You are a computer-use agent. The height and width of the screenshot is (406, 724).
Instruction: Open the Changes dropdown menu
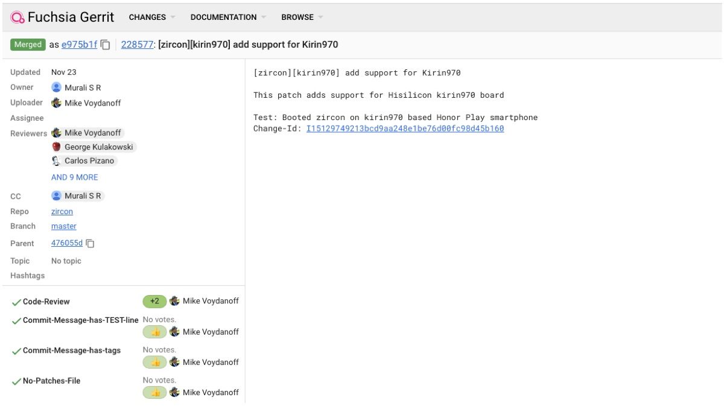151,17
